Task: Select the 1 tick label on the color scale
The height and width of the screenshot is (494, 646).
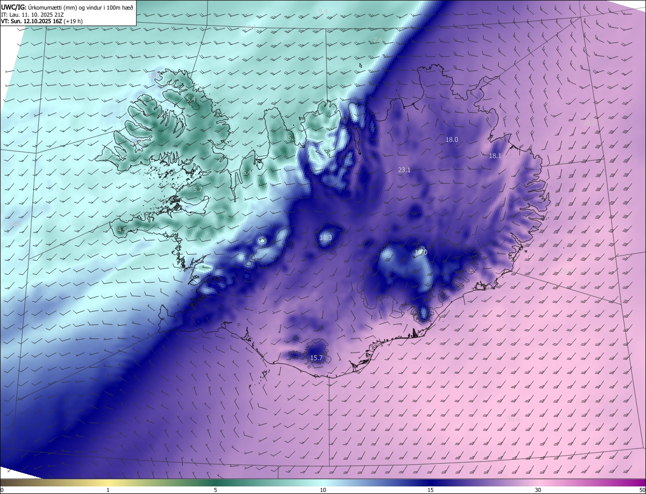Action: 108,490
